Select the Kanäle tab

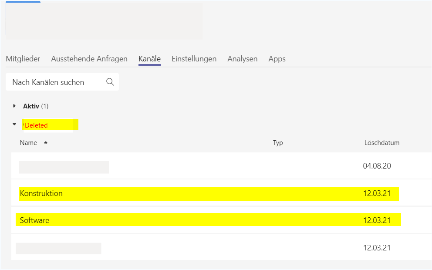(150, 59)
